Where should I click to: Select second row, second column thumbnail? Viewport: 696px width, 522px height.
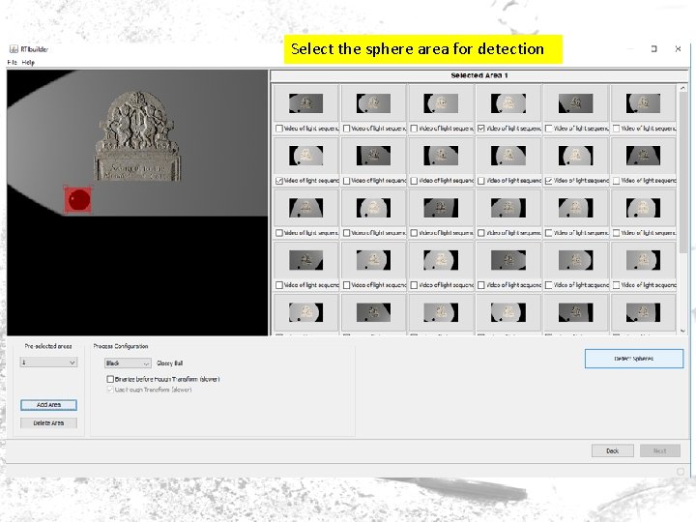373,156
